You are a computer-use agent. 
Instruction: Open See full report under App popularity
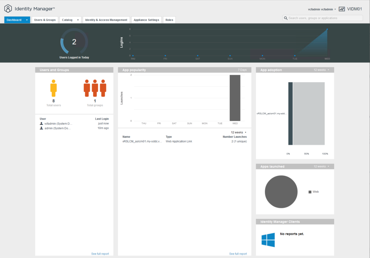(x=238, y=254)
